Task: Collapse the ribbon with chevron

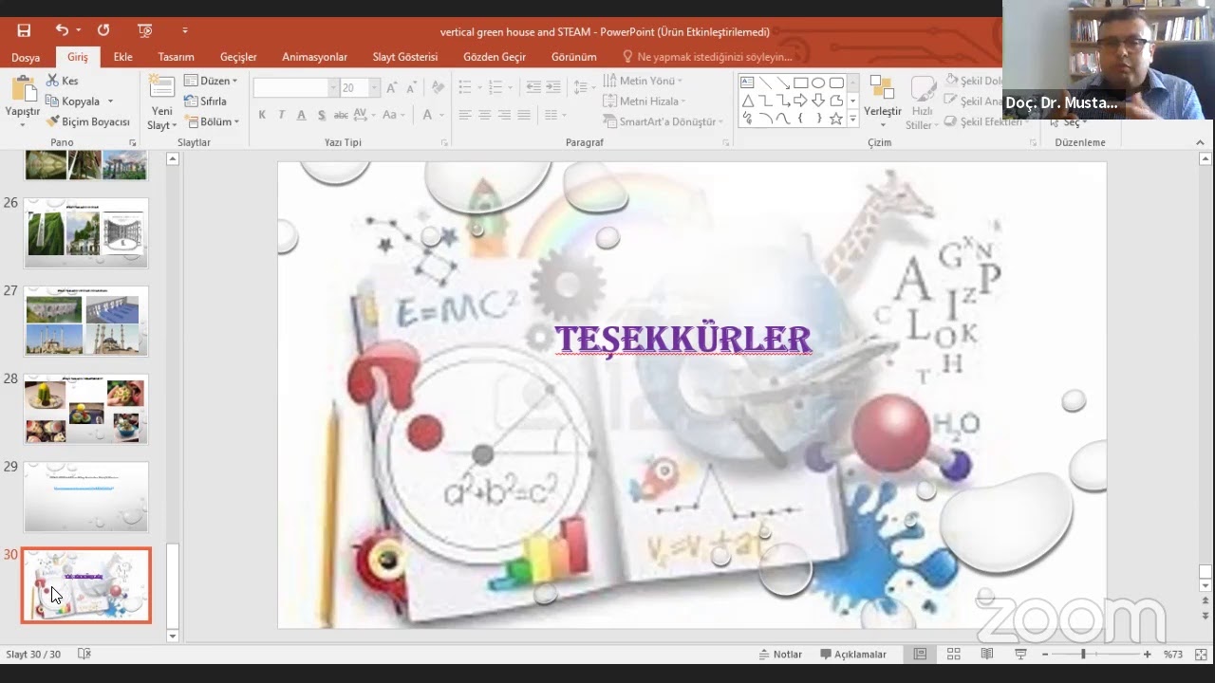Action: [1201, 142]
